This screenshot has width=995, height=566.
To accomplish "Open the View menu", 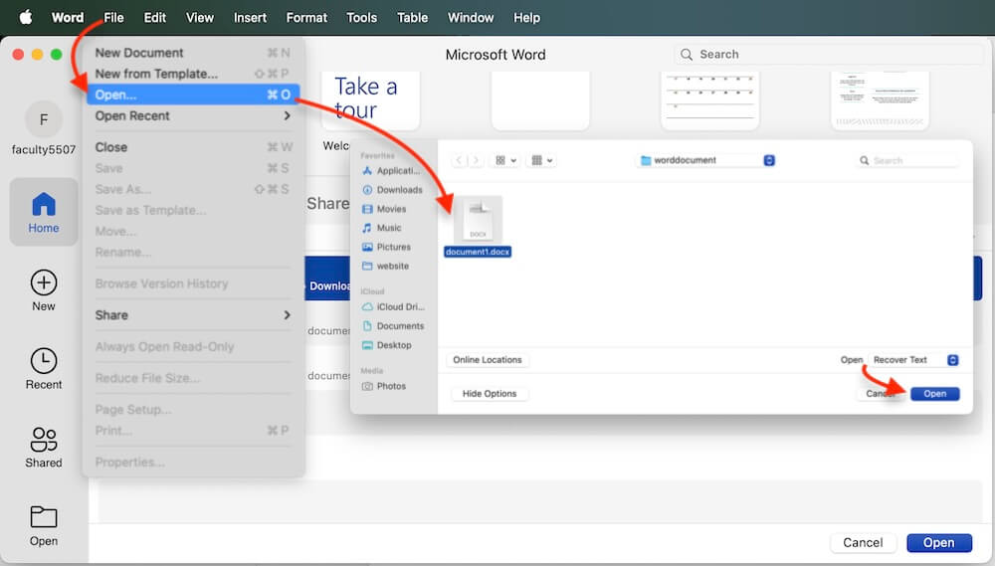I will click(199, 17).
